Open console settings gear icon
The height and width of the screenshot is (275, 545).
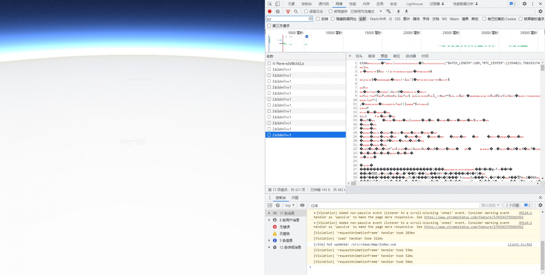540,205
